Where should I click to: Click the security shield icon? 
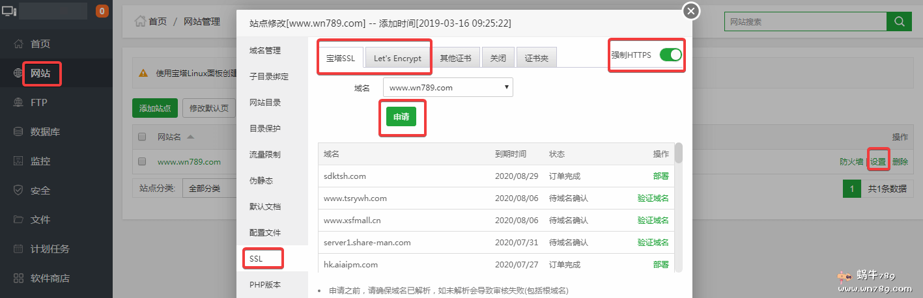coord(18,191)
